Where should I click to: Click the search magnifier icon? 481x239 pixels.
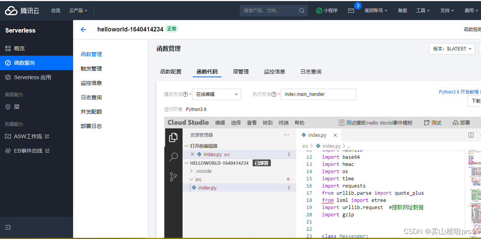(302, 11)
